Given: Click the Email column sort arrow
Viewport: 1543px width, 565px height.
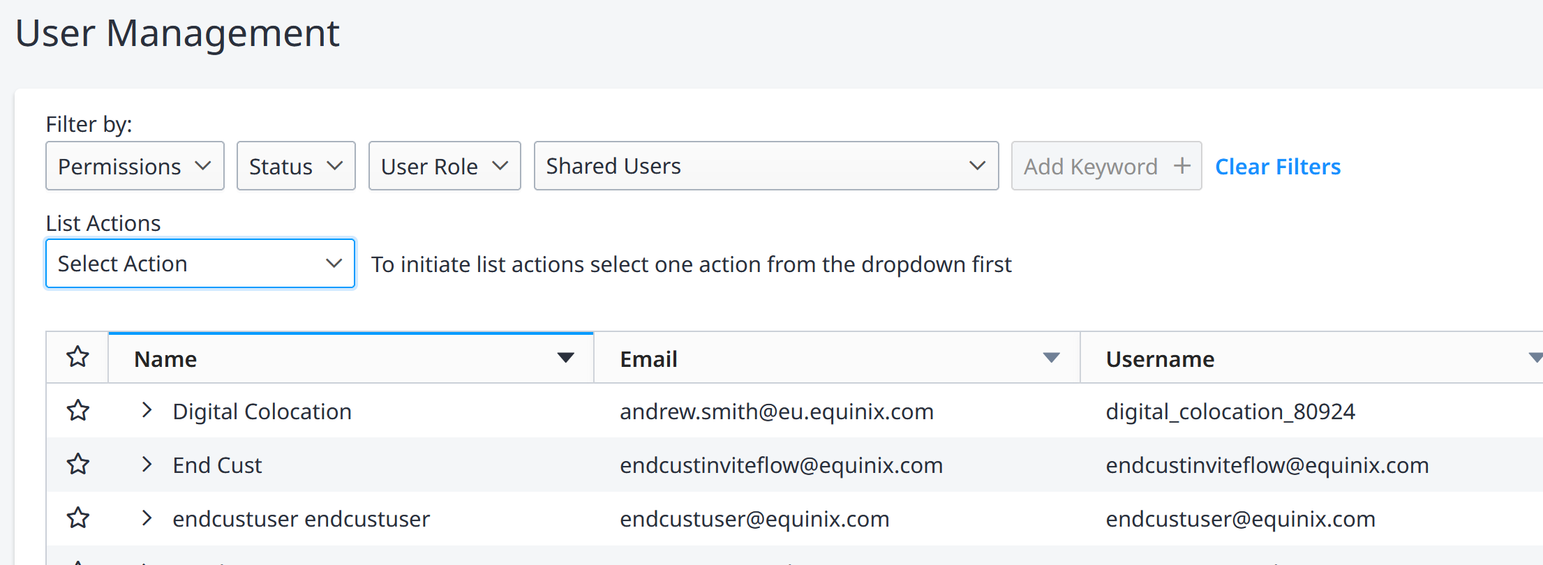Looking at the screenshot, I should [x=1051, y=358].
